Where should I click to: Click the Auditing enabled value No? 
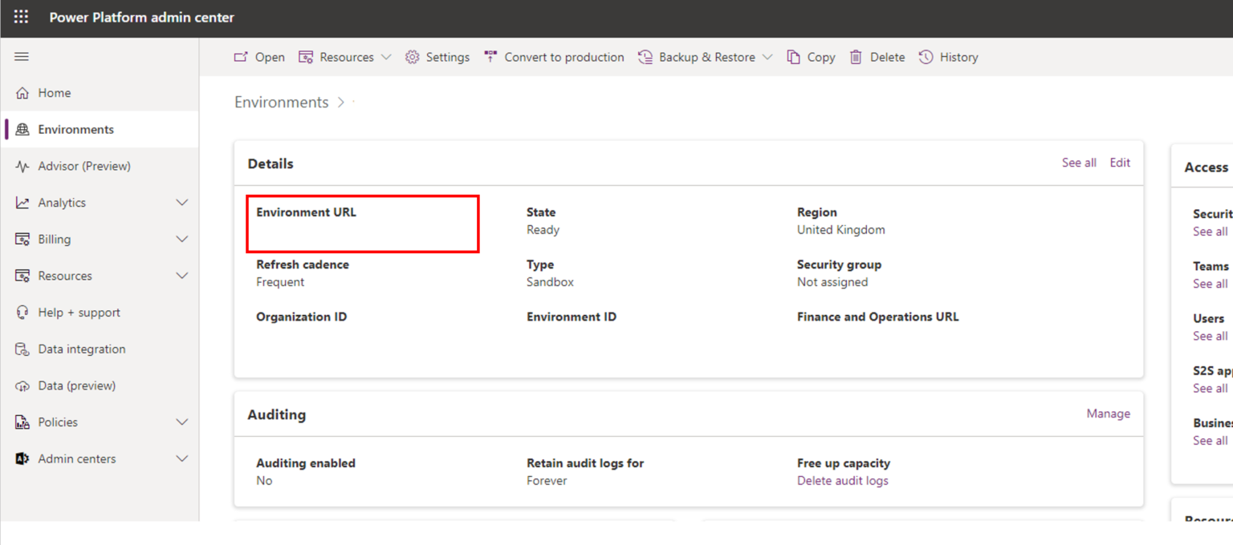coord(264,481)
